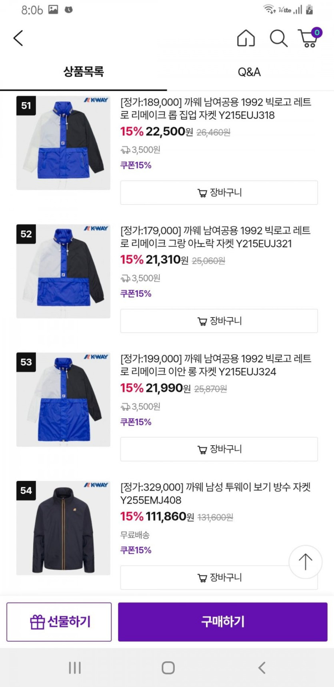This screenshot has width=334, height=687.
Task: Switch to the Q&A tab
Action: (x=249, y=72)
